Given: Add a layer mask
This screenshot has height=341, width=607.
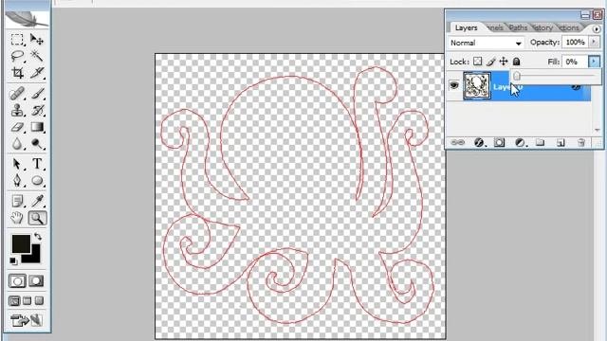Looking at the screenshot, I should pos(500,143).
